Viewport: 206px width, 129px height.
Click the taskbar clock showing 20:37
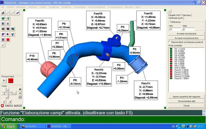[200, 126]
